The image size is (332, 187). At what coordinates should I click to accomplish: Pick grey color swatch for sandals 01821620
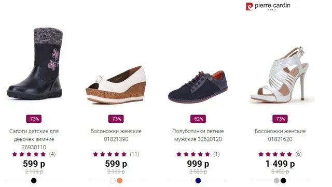point(276,180)
